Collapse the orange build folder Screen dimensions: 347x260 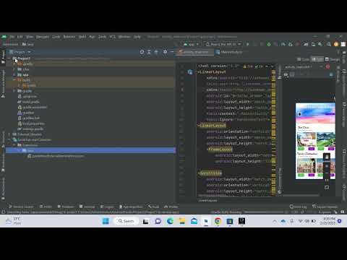click(x=14, y=80)
